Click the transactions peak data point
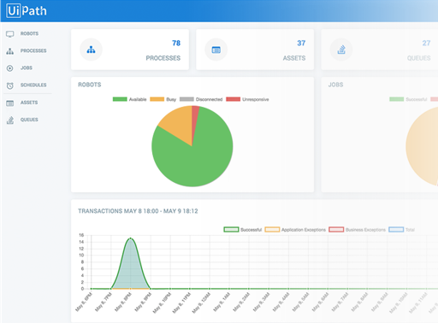The width and height of the screenshot is (438, 323). point(130,238)
